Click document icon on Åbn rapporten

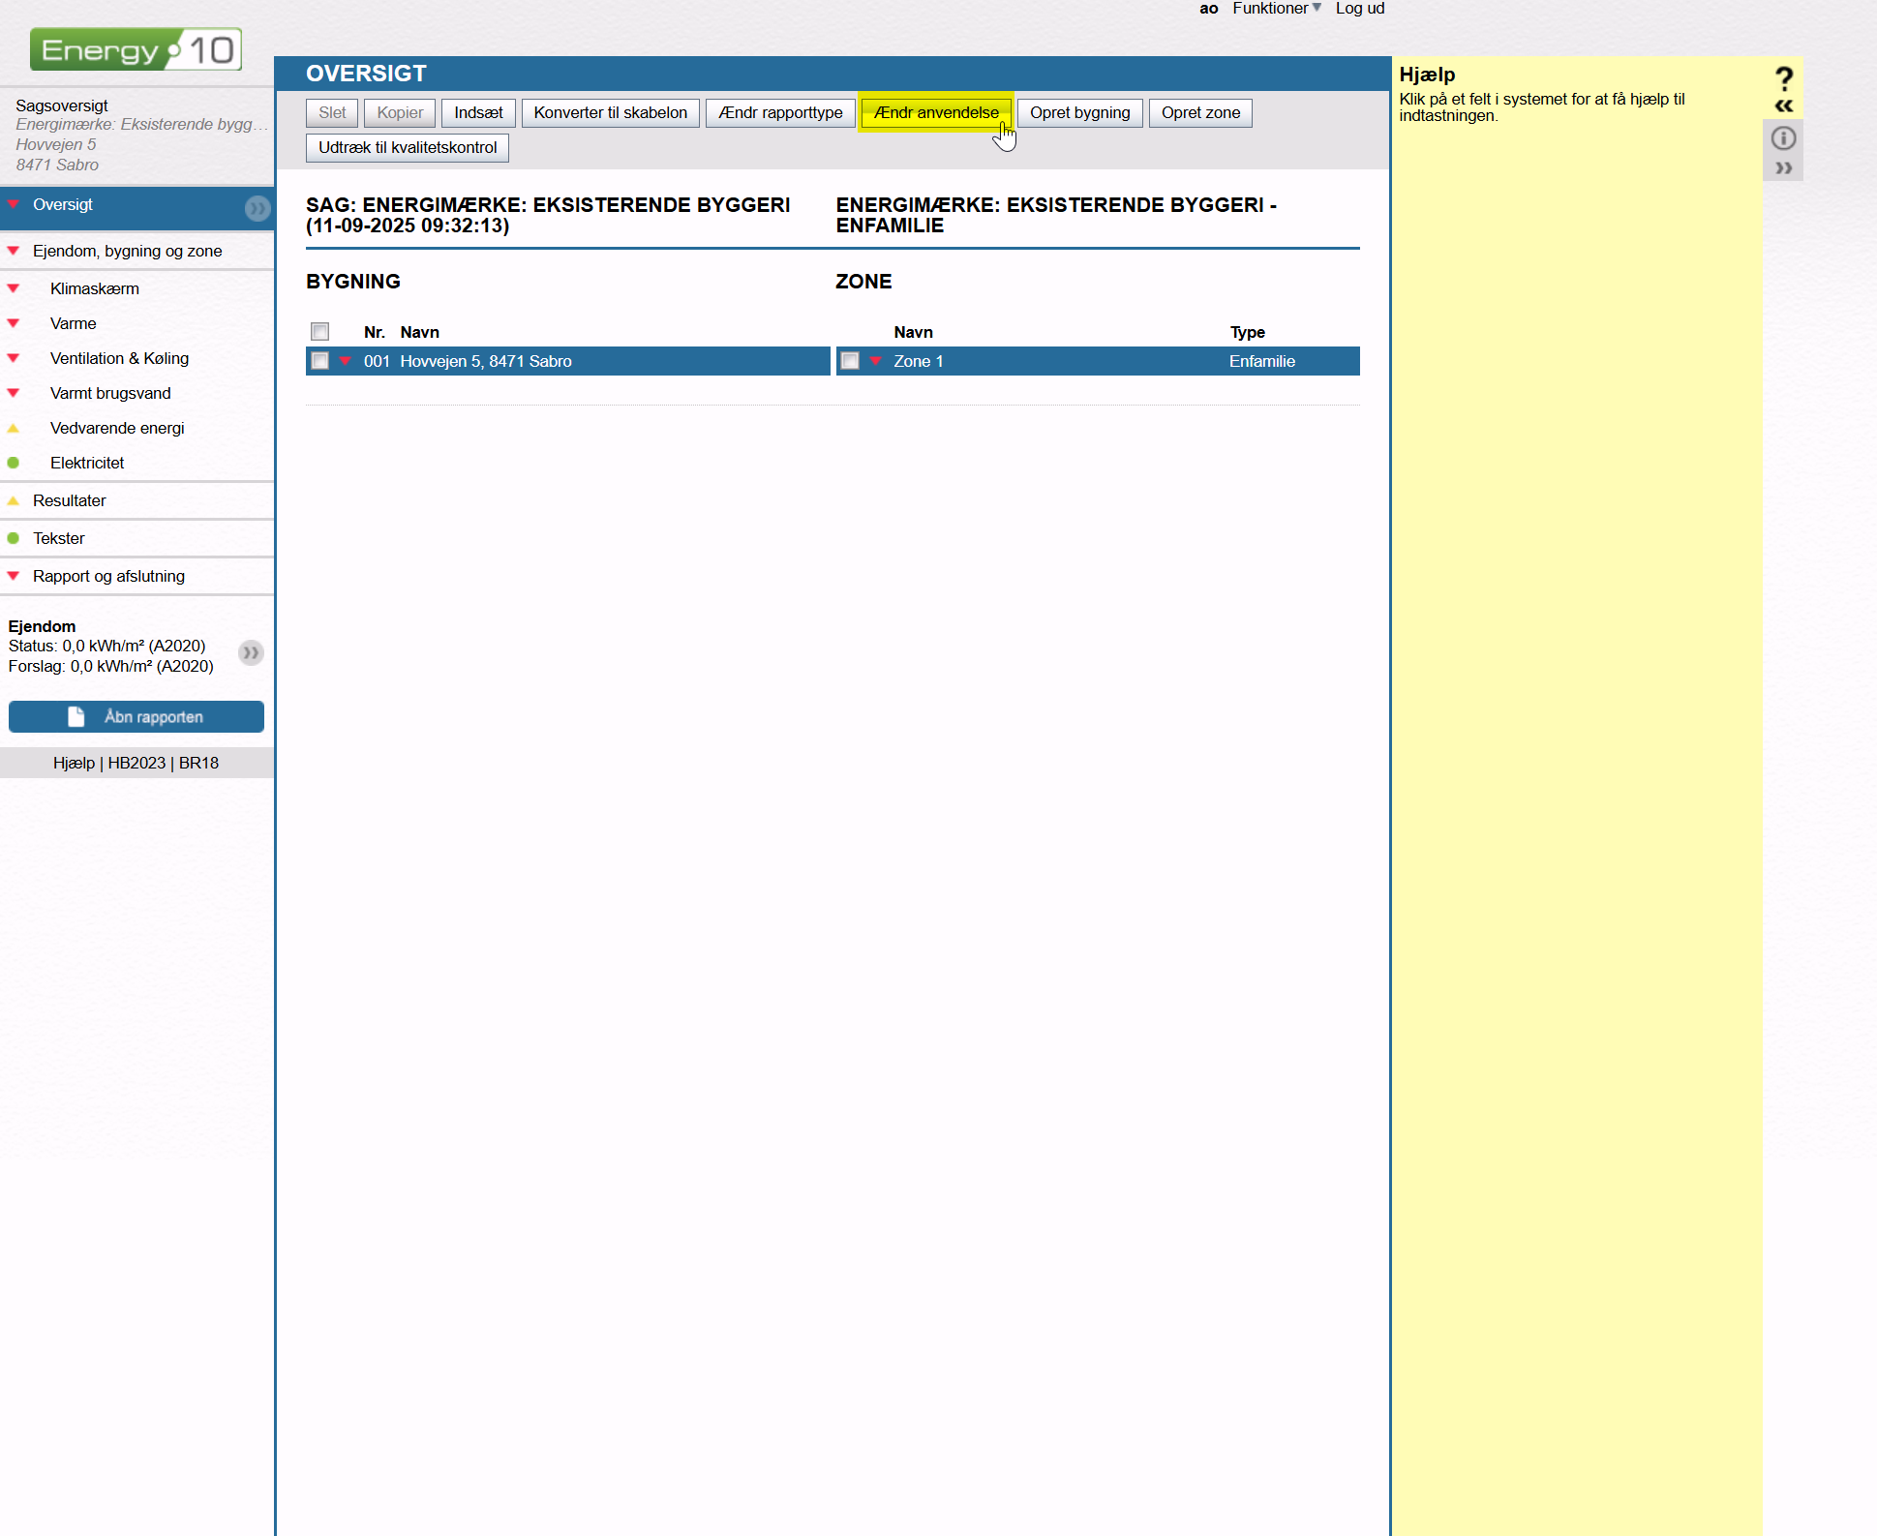coord(76,716)
